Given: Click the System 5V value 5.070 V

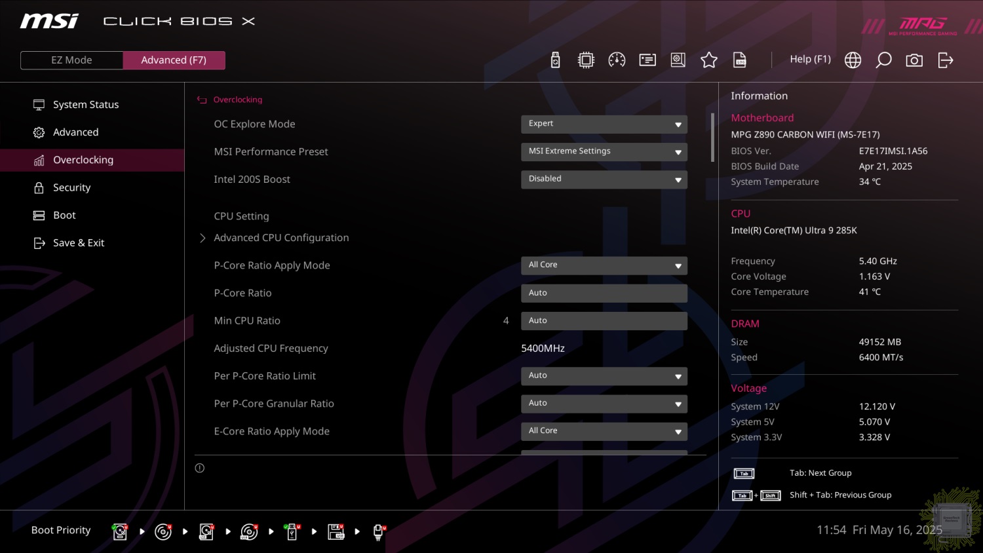Looking at the screenshot, I should point(874,422).
